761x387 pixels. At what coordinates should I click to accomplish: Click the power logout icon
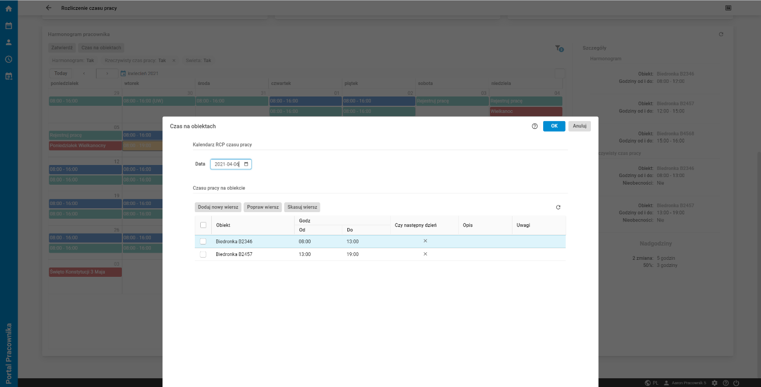(x=736, y=383)
